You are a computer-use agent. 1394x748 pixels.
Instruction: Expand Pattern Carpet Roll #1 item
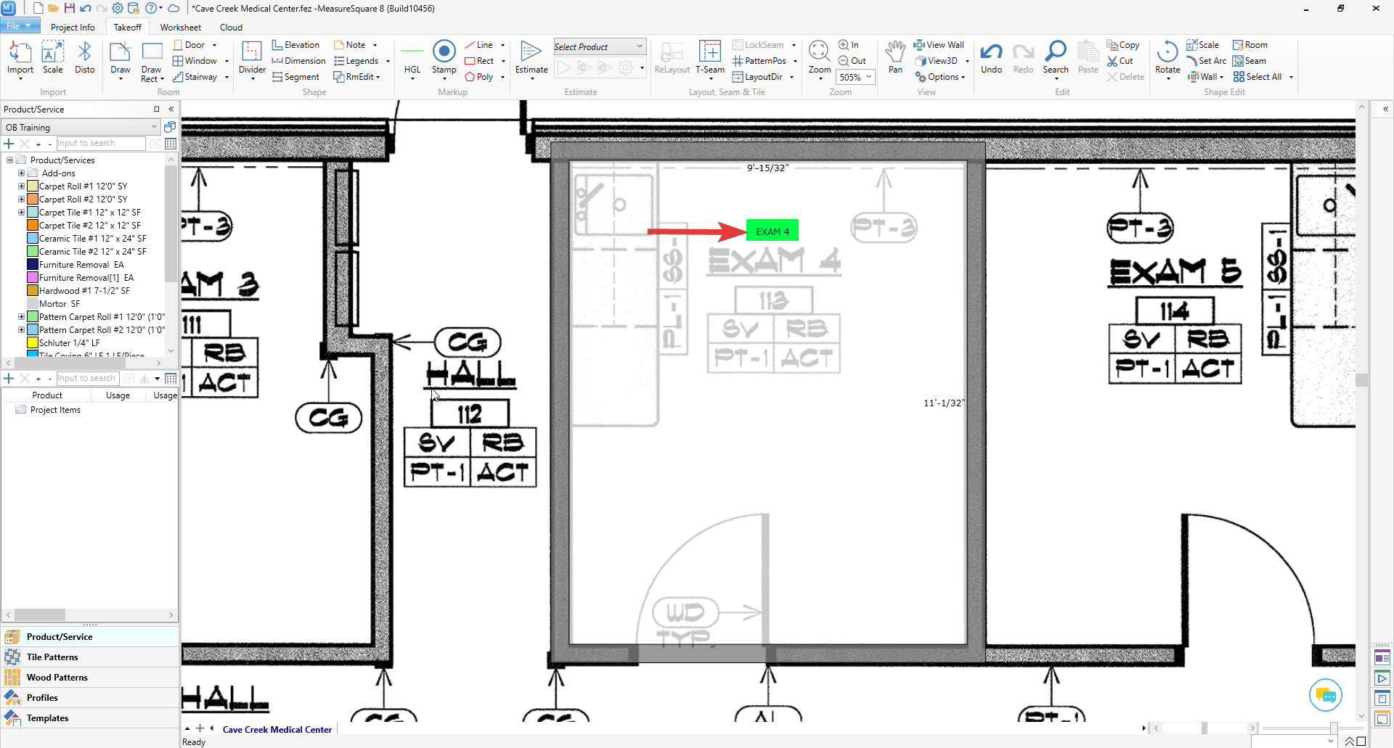click(21, 317)
